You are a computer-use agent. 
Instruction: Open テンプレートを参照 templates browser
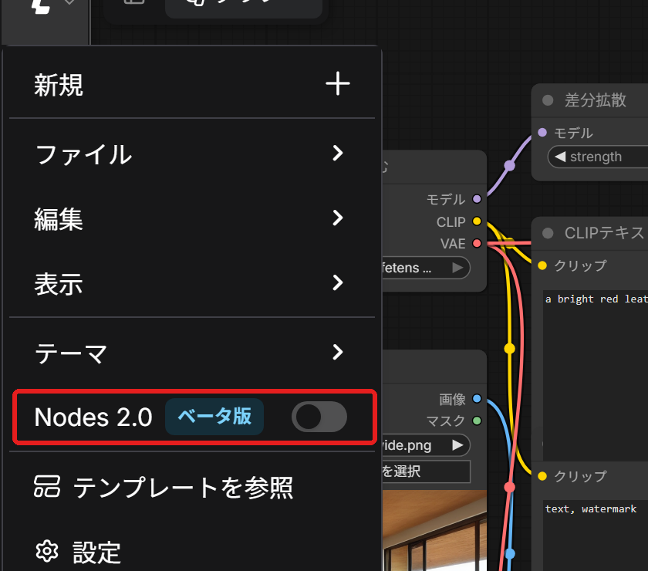(192, 487)
